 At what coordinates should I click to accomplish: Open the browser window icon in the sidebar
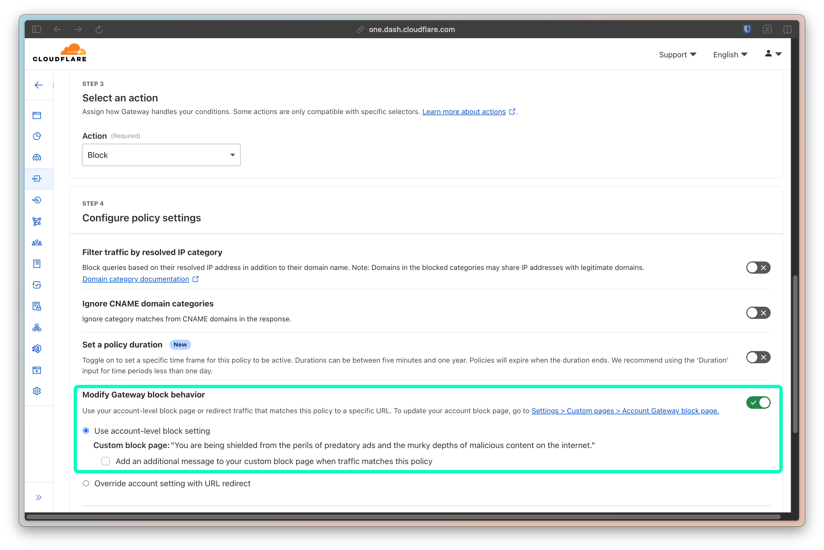[37, 115]
